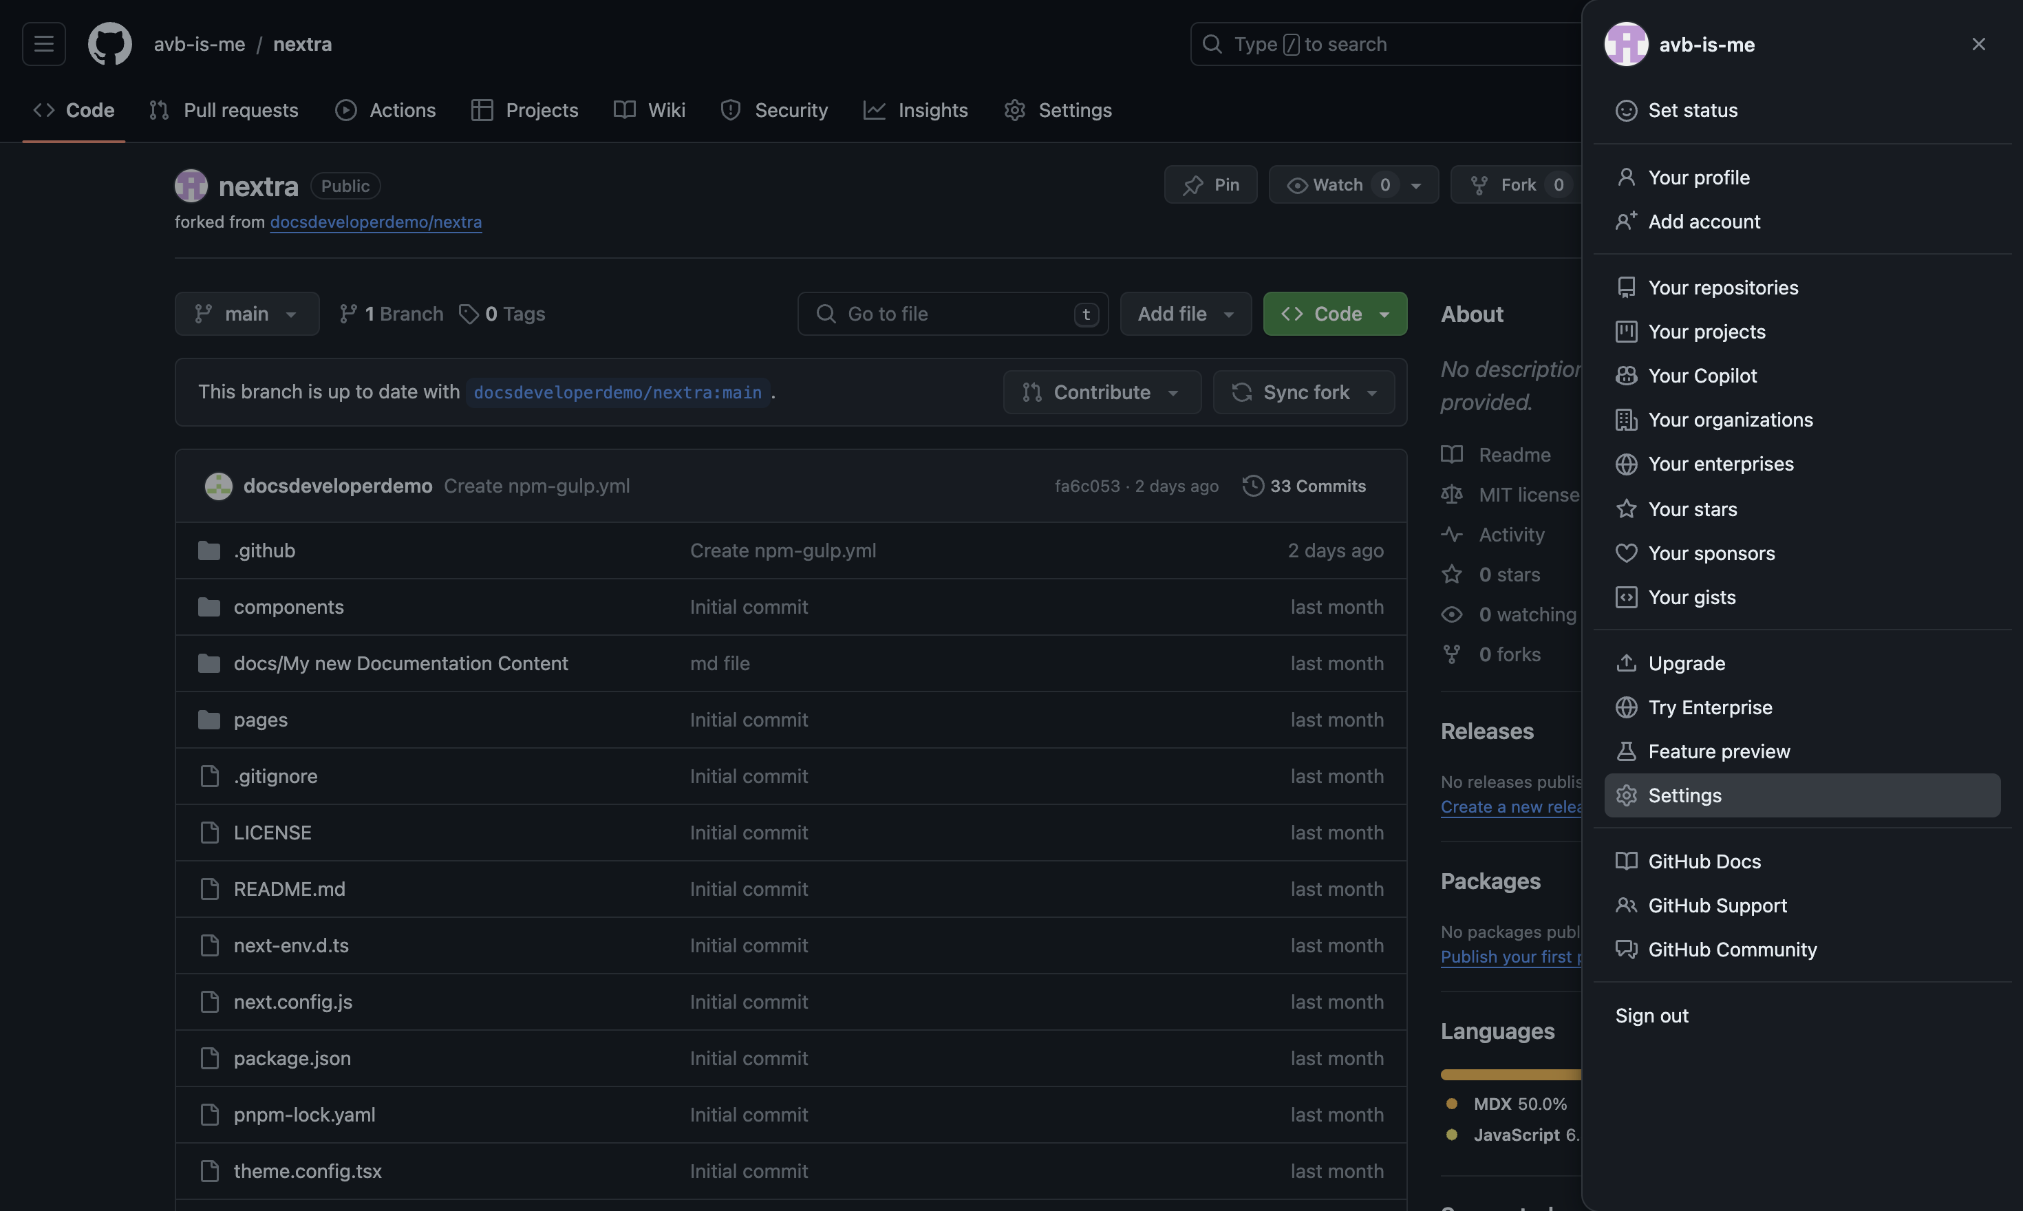Click the Set status smiley icon
The width and height of the screenshot is (2023, 1211).
tap(1627, 110)
